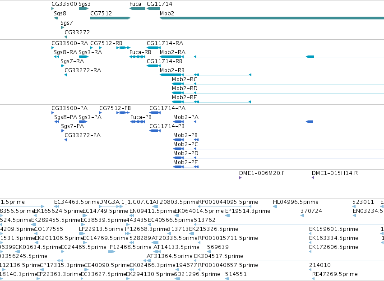Click transcript label CG33272-RA
384x281 pixels.
(x=83, y=70)
